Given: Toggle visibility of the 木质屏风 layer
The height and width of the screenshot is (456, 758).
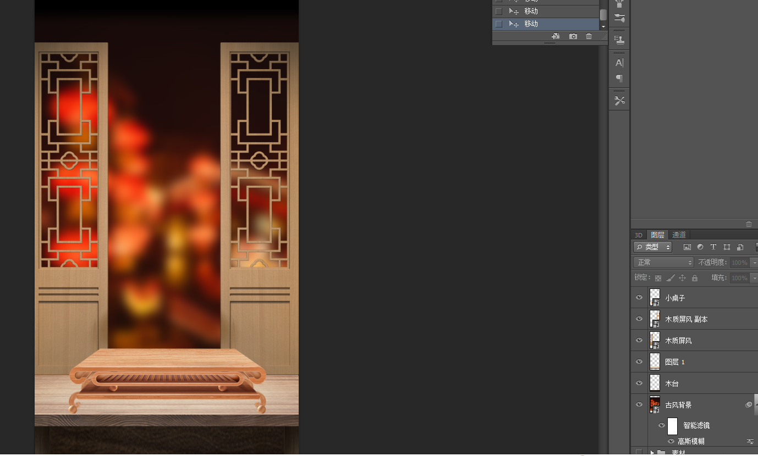Looking at the screenshot, I should pos(639,340).
